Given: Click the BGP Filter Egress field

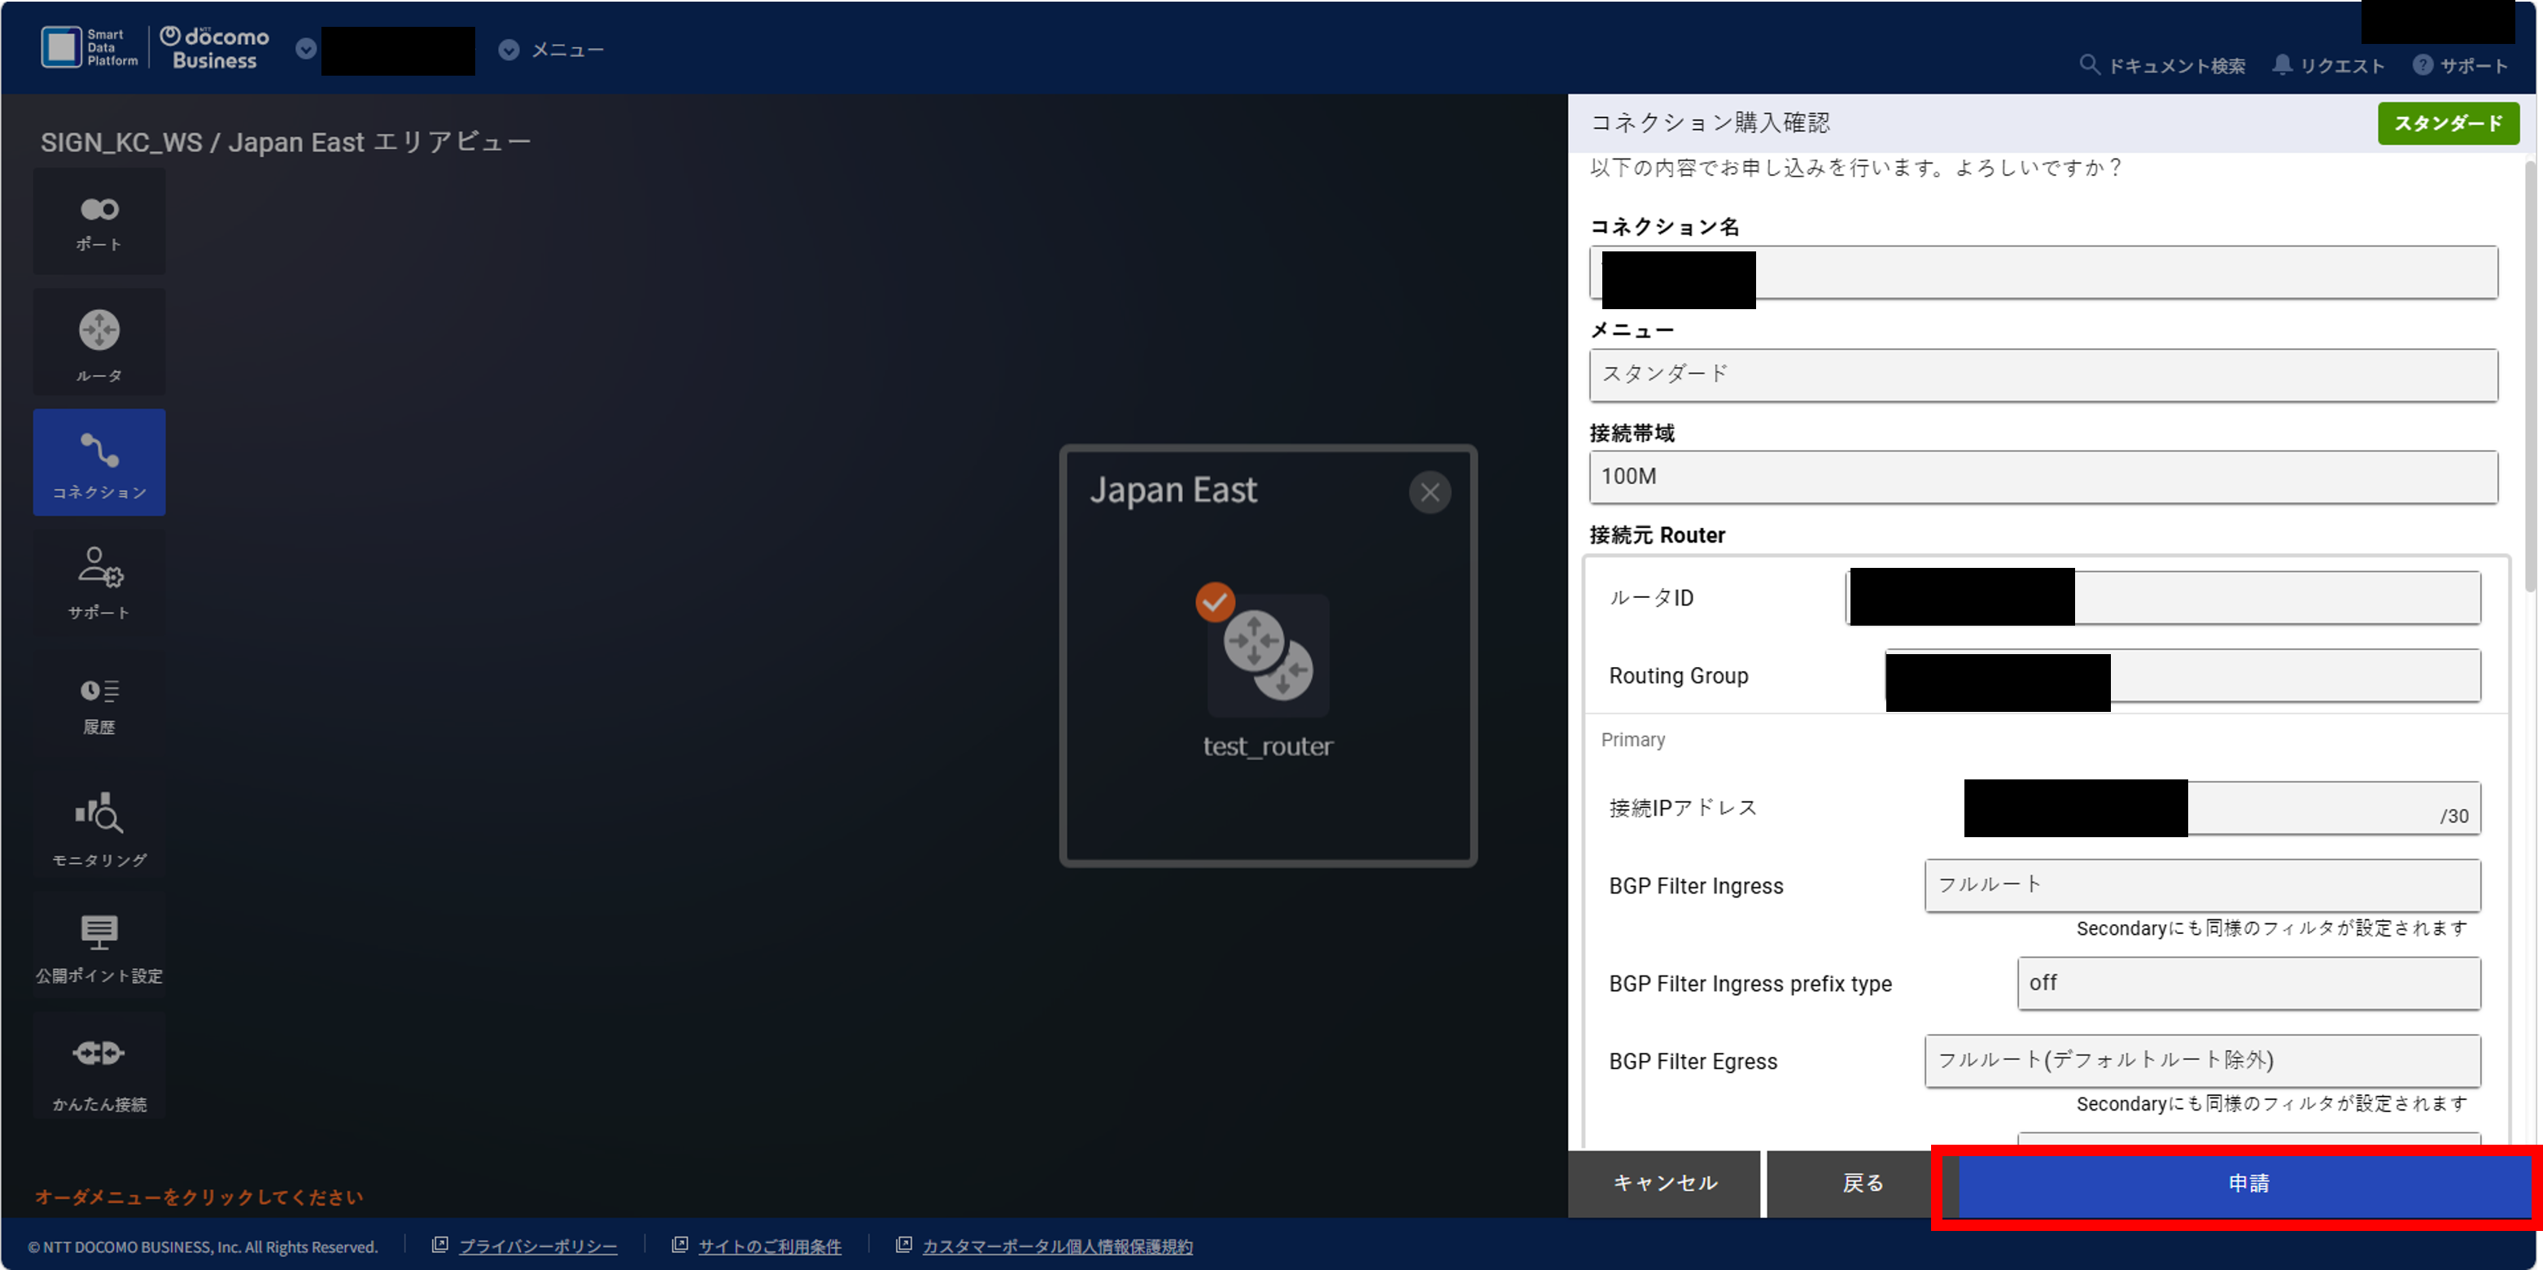Looking at the screenshot, I should (2202, 1061).
